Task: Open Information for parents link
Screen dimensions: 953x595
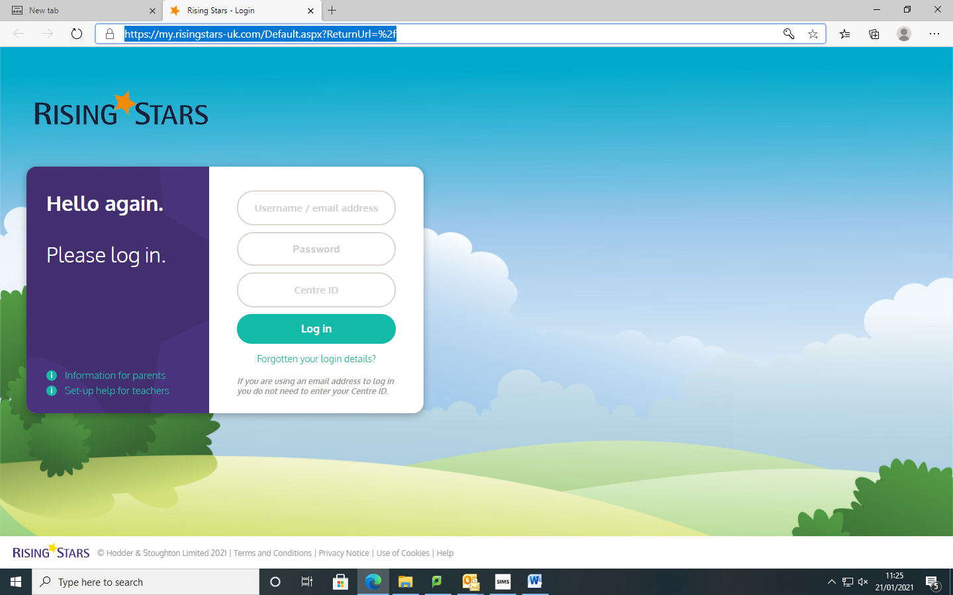Action: click(x=115, y=376)
